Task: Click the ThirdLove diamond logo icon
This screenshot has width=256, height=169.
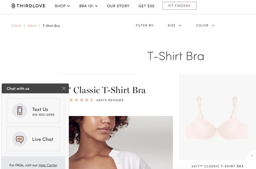Action: (x=13, y=6)
